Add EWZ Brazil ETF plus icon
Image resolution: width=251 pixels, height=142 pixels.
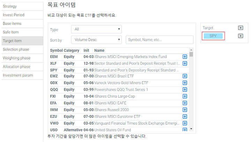point(185,76)
